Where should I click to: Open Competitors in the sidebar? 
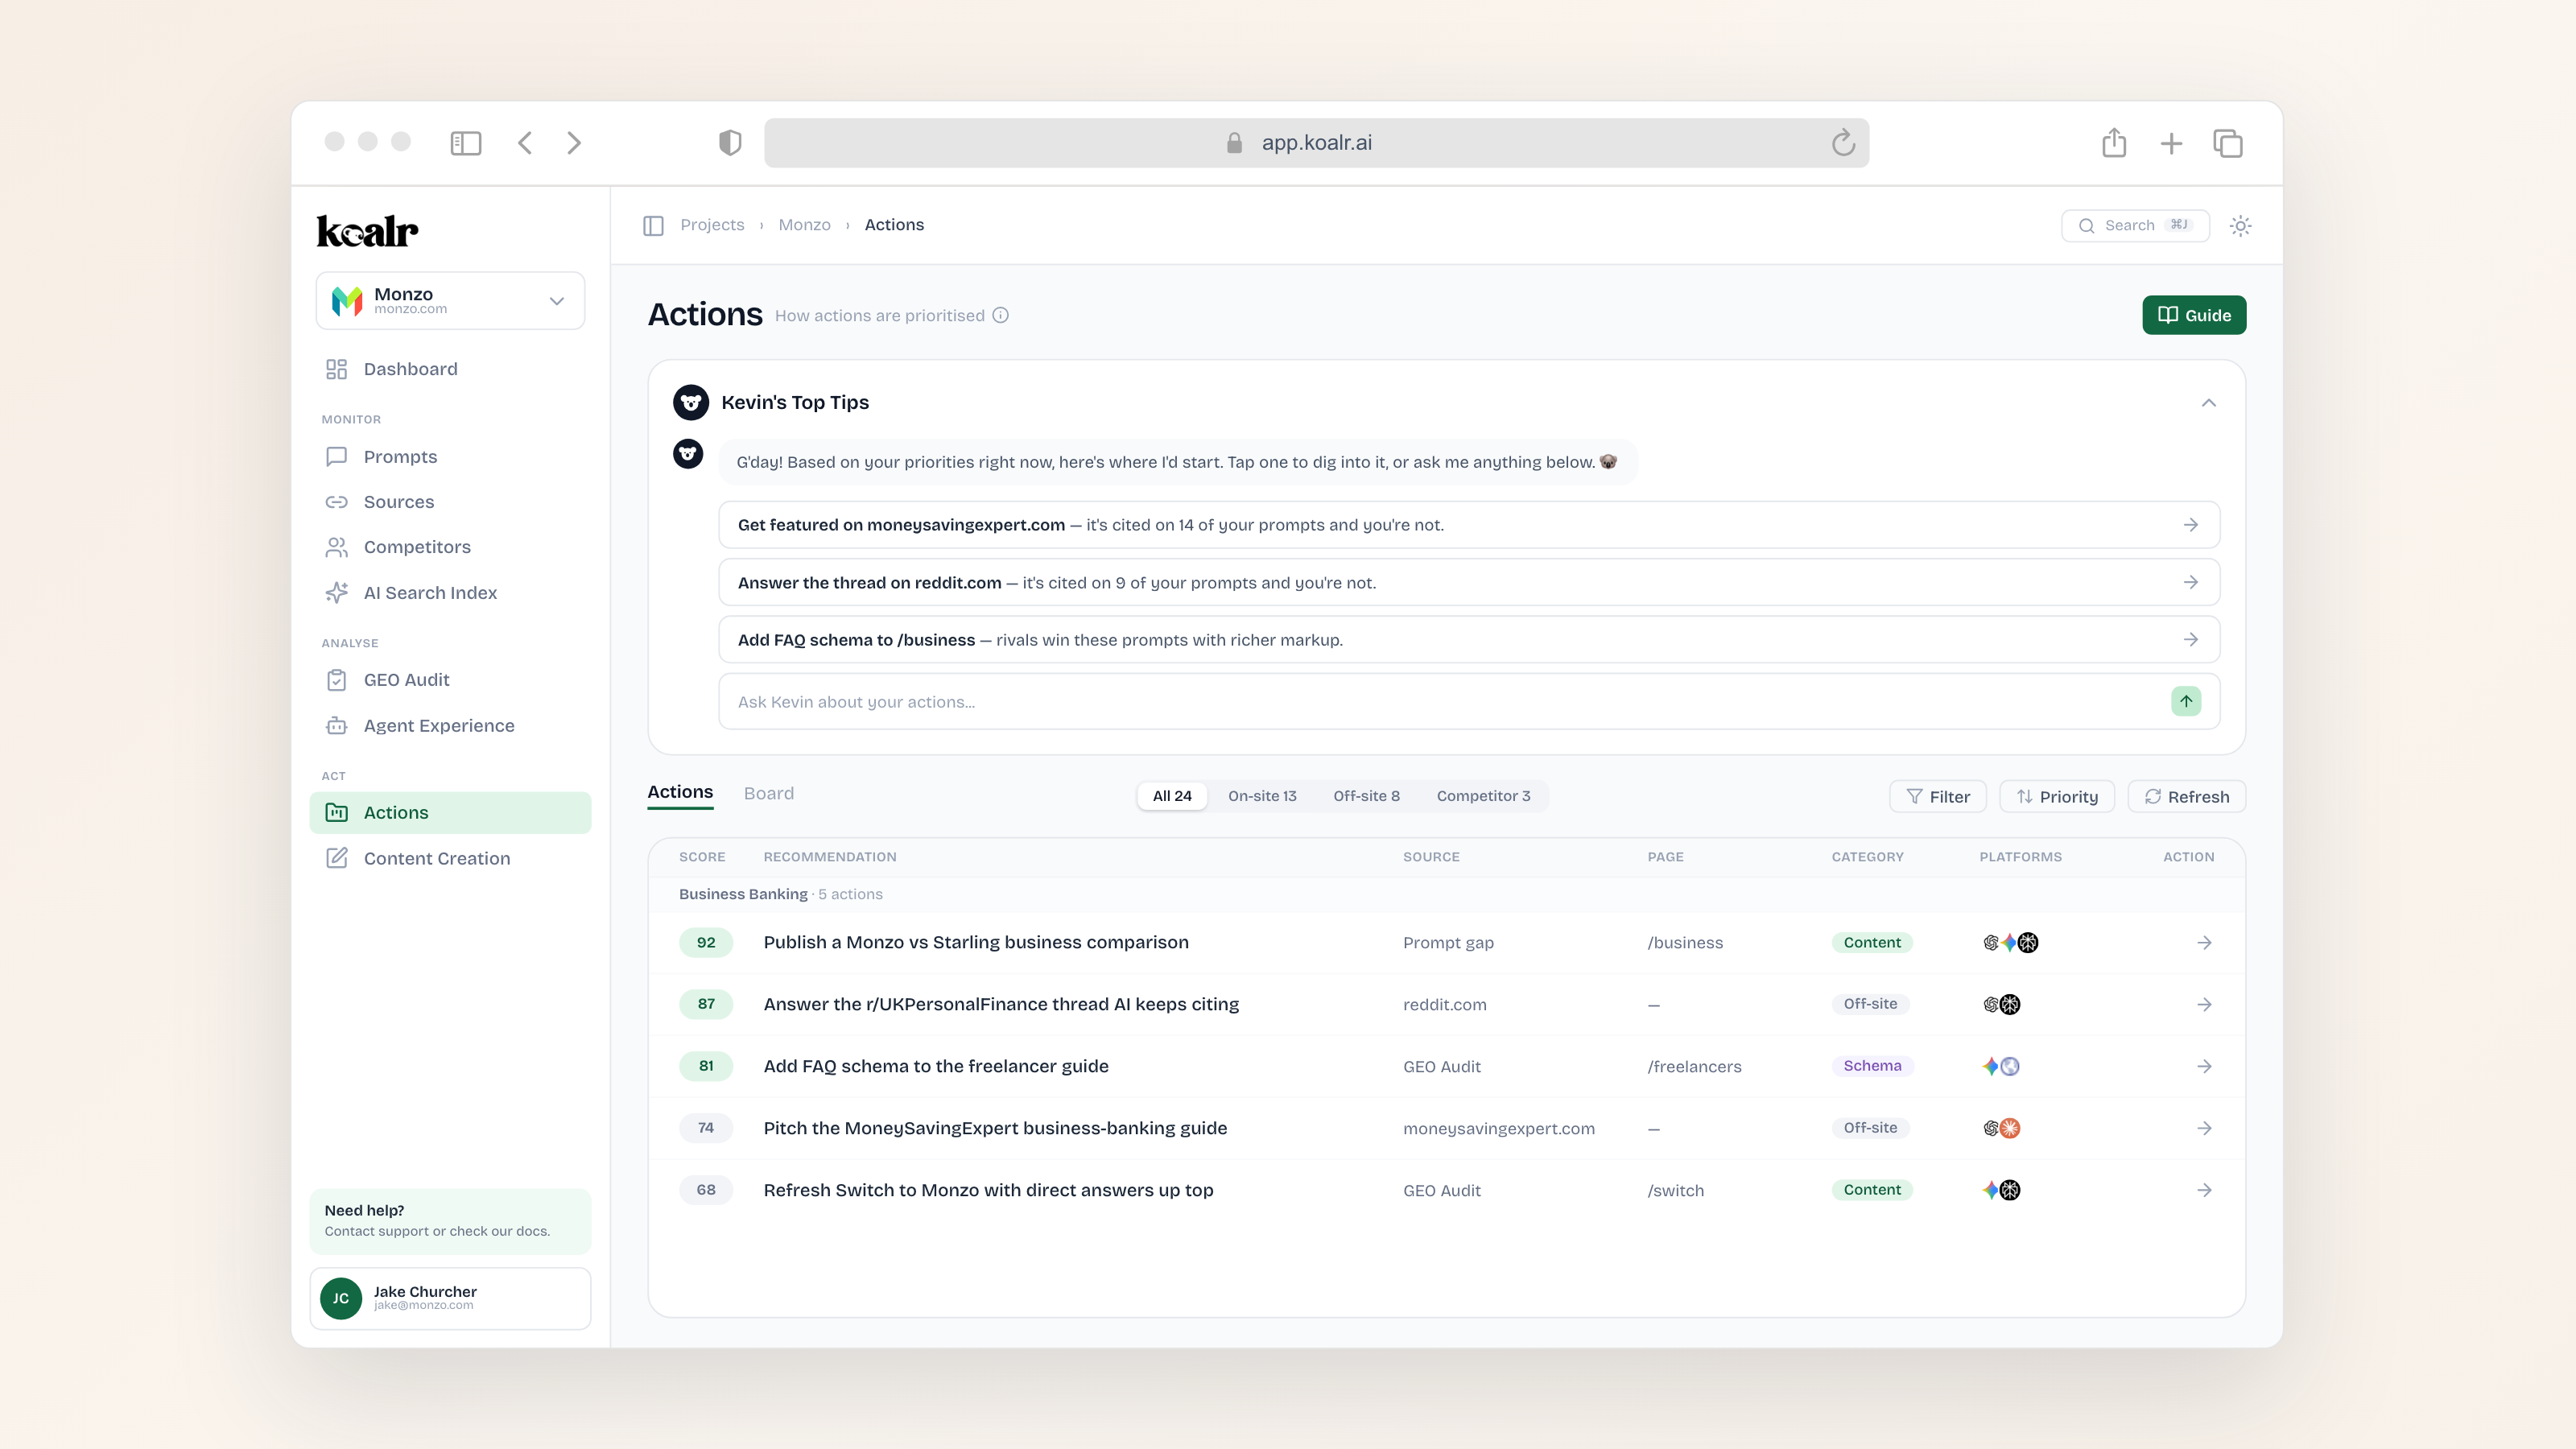(450, 547)
